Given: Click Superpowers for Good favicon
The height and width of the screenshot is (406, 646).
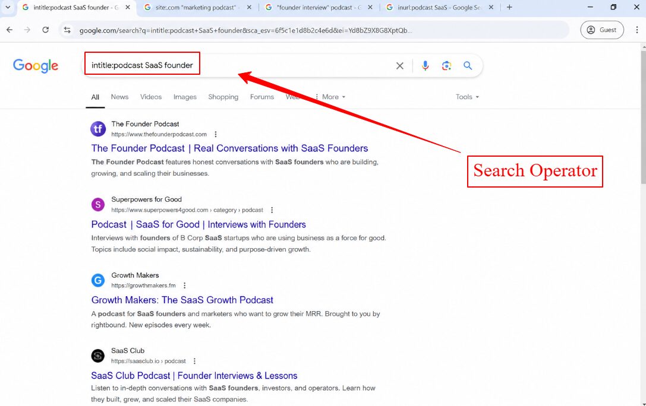Looking at the screenshot, I should (98, 204).
